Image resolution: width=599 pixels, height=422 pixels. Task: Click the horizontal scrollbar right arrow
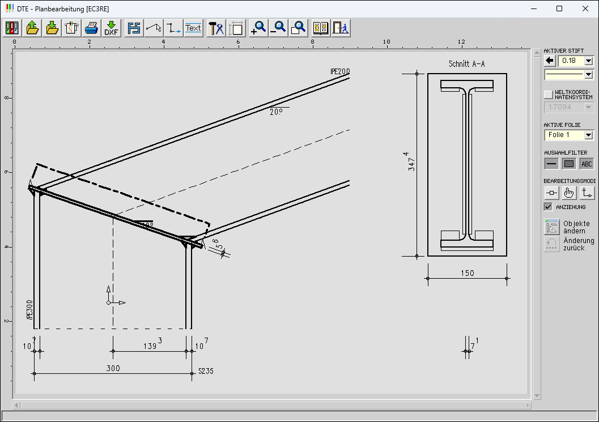point(527,405)
